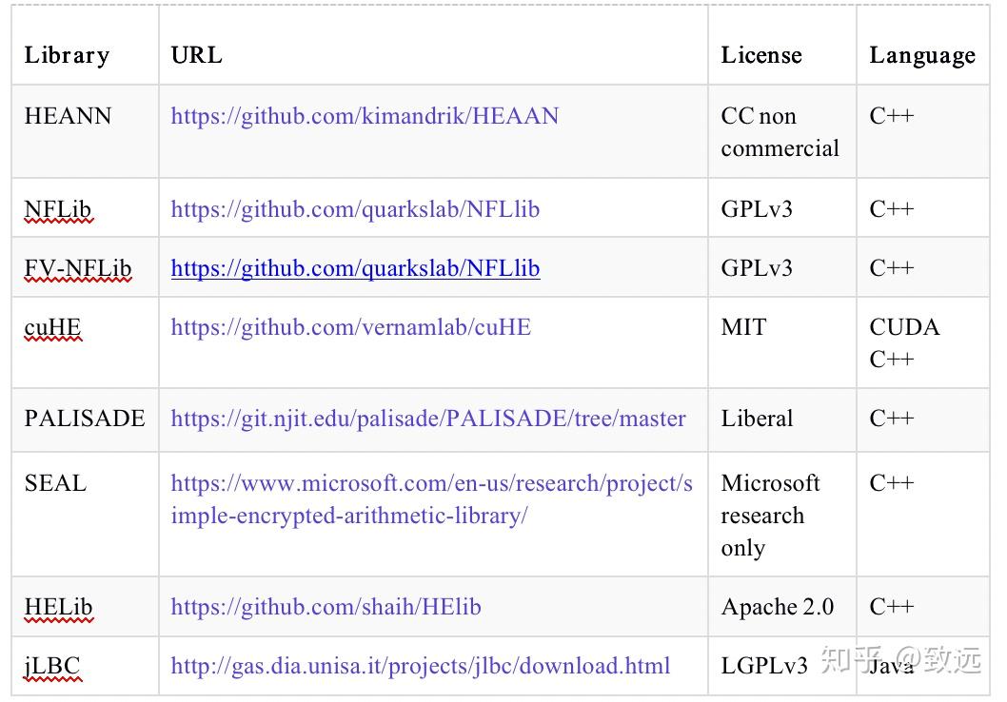Click the PALISADE library name
Viewport: 1007px width, 702px height.
tap(85, 419)
